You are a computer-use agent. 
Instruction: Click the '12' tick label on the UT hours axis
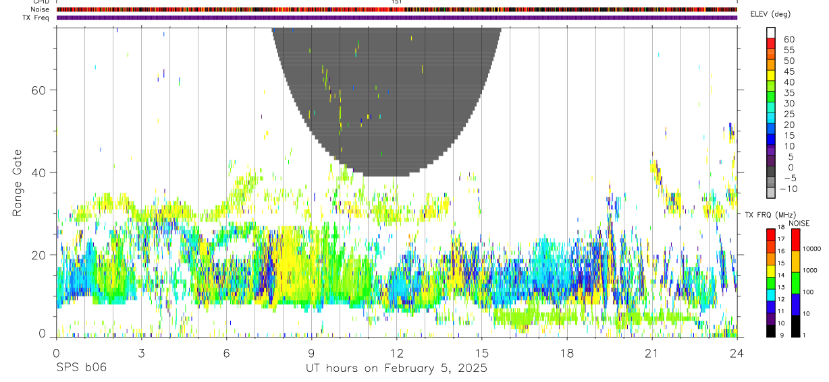pyautogui.click(x=396, y=352)
